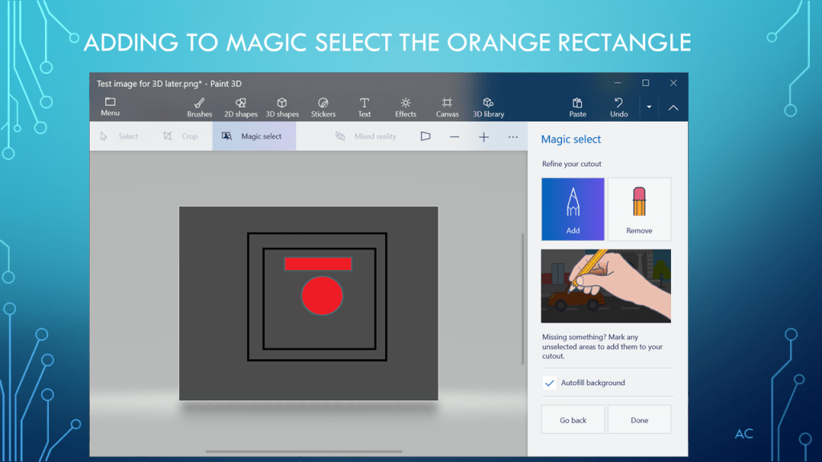Open the 3D library
The image size is (822, 462).
click(x=488, y=107)
